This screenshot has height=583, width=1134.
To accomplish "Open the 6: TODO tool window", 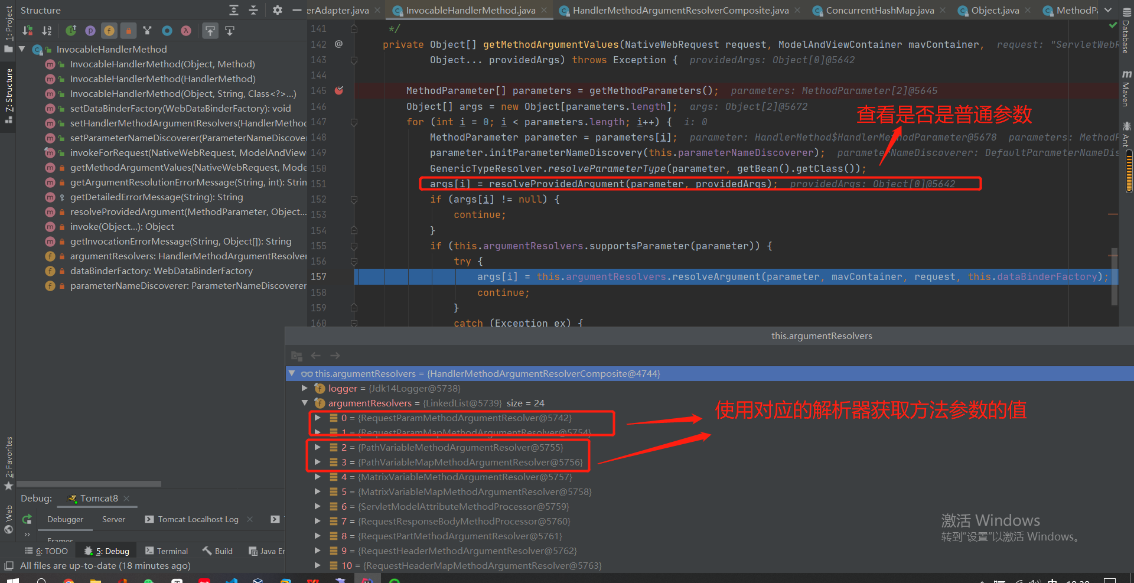I will point(46,551).
